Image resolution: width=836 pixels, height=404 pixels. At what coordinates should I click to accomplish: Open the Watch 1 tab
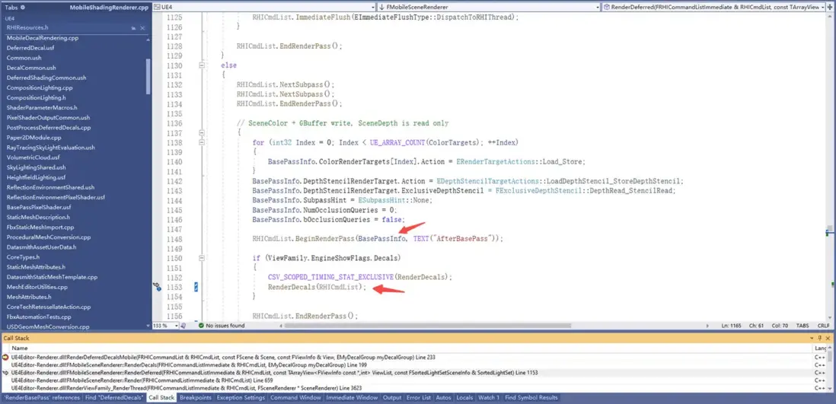tap(489, 398)
